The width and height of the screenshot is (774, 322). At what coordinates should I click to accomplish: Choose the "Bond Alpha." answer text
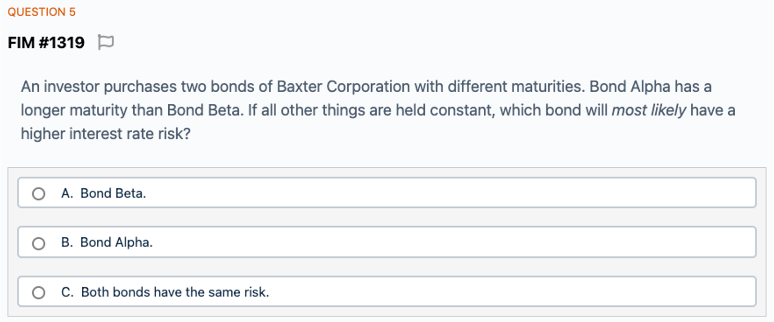coord(117,242)
